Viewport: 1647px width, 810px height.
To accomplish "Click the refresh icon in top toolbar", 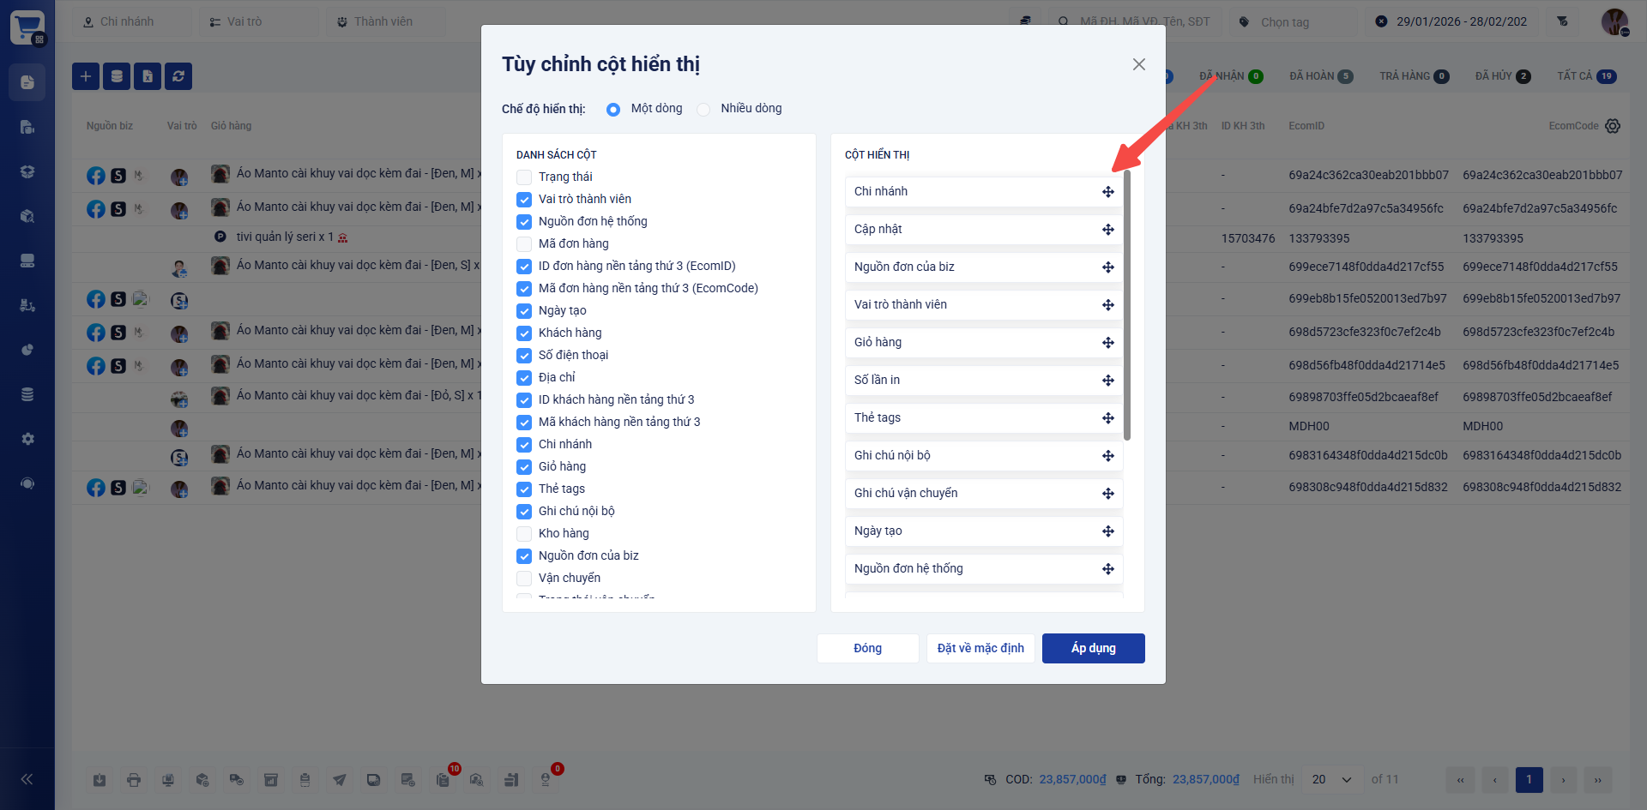I will click(x=178, y=76).
